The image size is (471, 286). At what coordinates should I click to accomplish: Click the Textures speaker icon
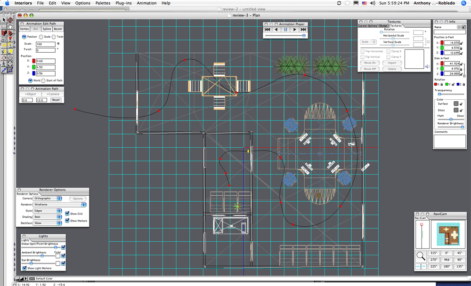[427, 66]
